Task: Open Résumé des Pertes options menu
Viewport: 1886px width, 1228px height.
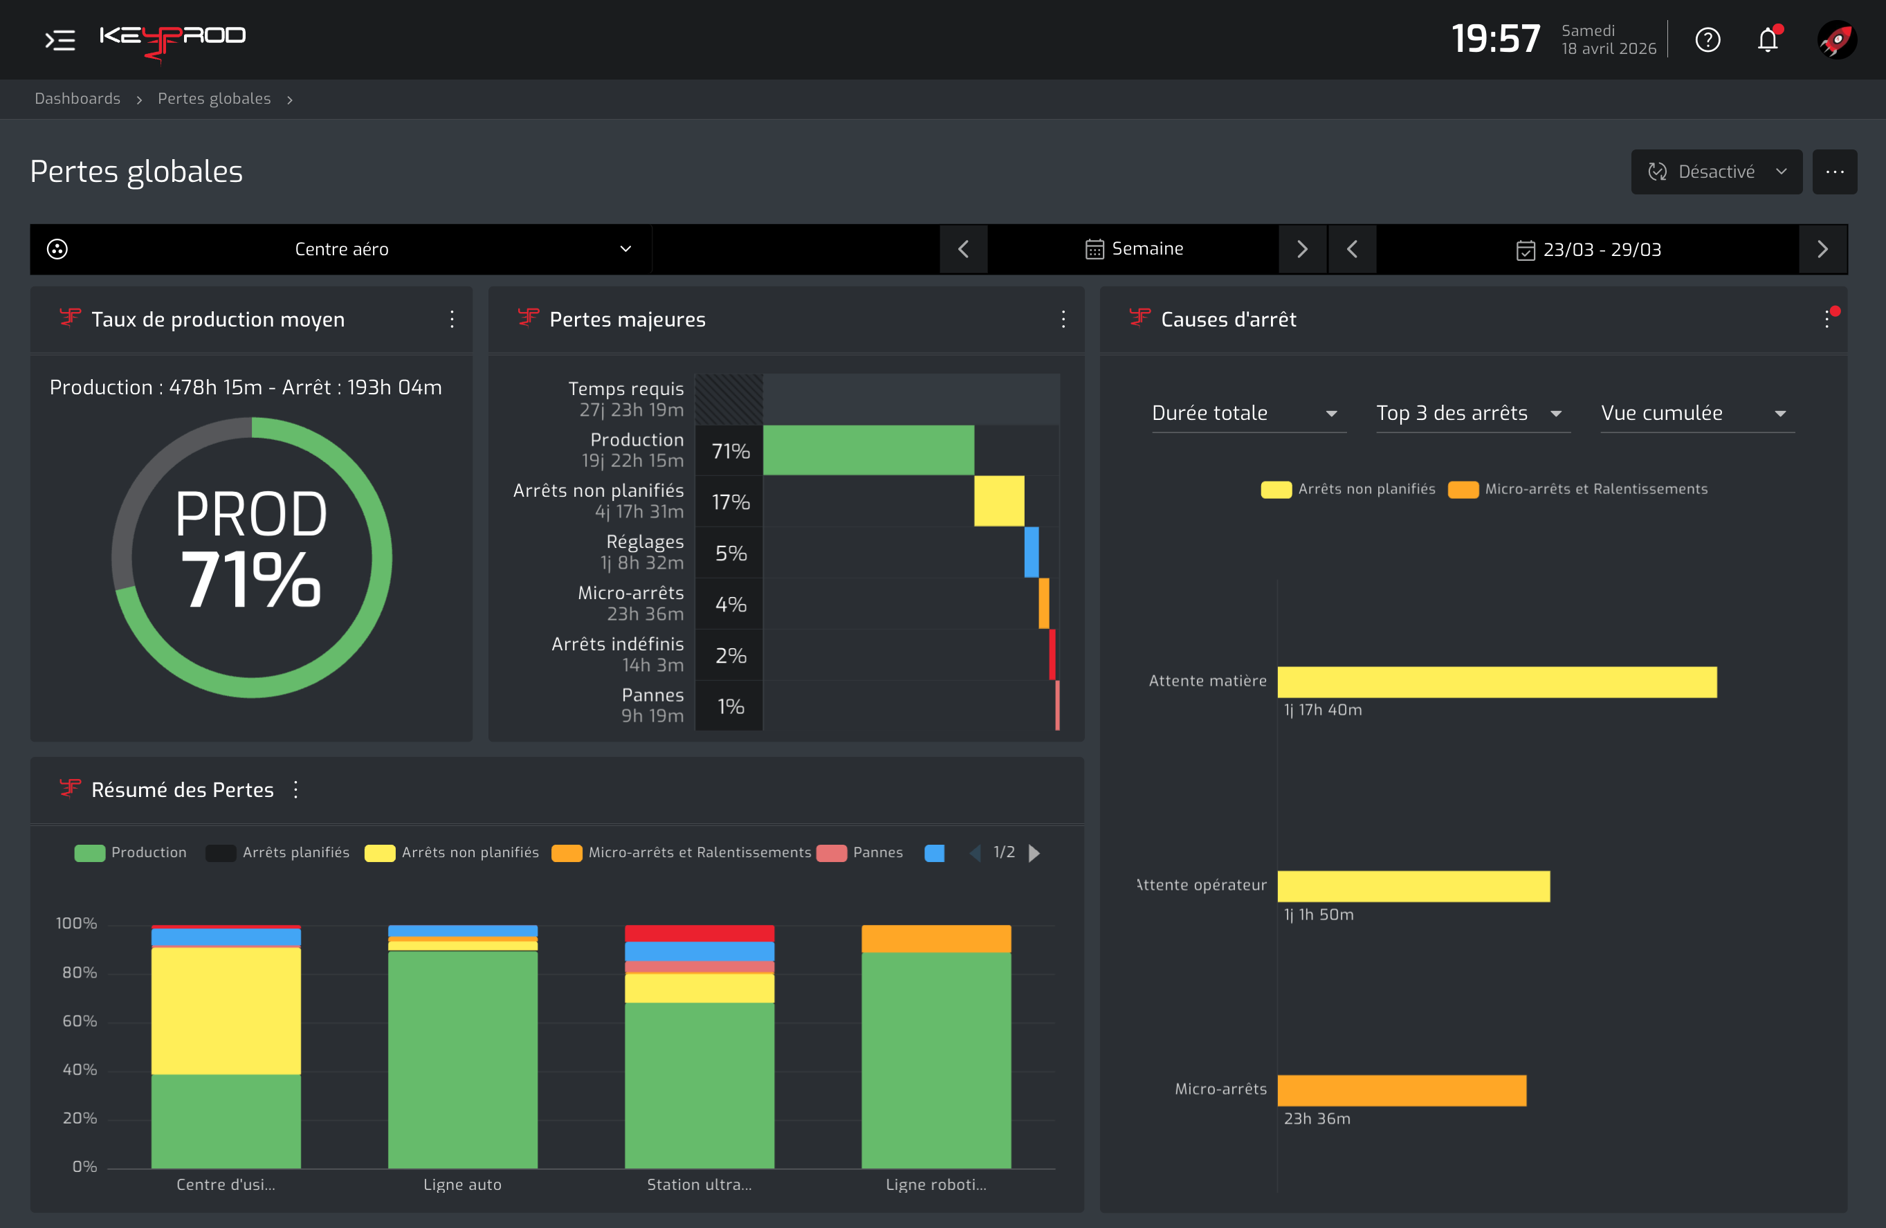Action: tap(295, 790)
